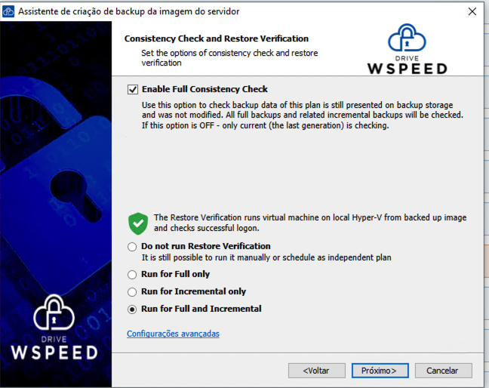Viewport: 489px width, 388px height.
Task: Click the white Drive WSpeed sidebar logo
Action: click(54, 327)
